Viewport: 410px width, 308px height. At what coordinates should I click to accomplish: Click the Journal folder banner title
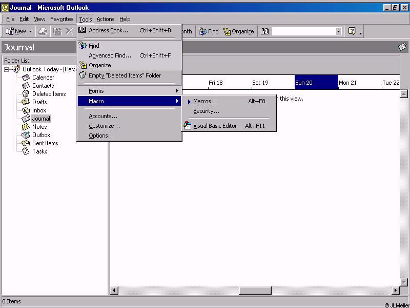[x=19, y=47]
